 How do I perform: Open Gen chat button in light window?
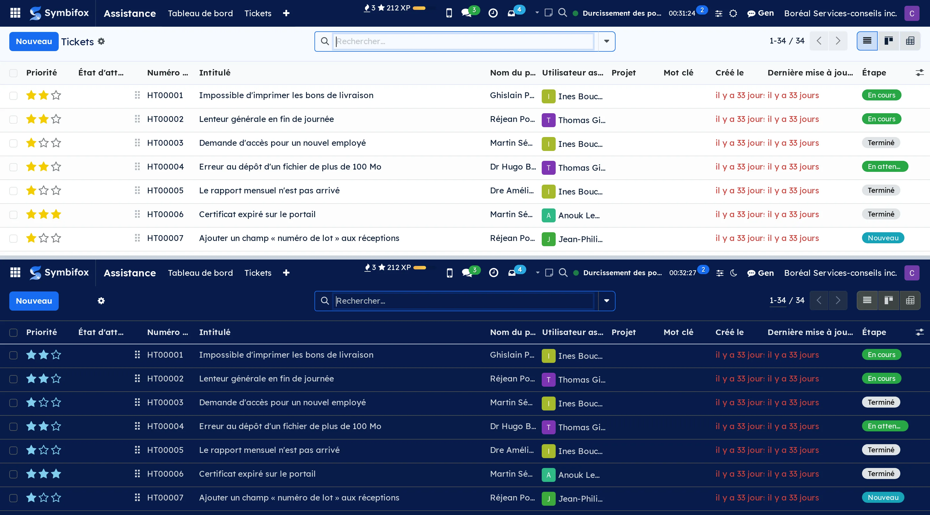(760, 13)
